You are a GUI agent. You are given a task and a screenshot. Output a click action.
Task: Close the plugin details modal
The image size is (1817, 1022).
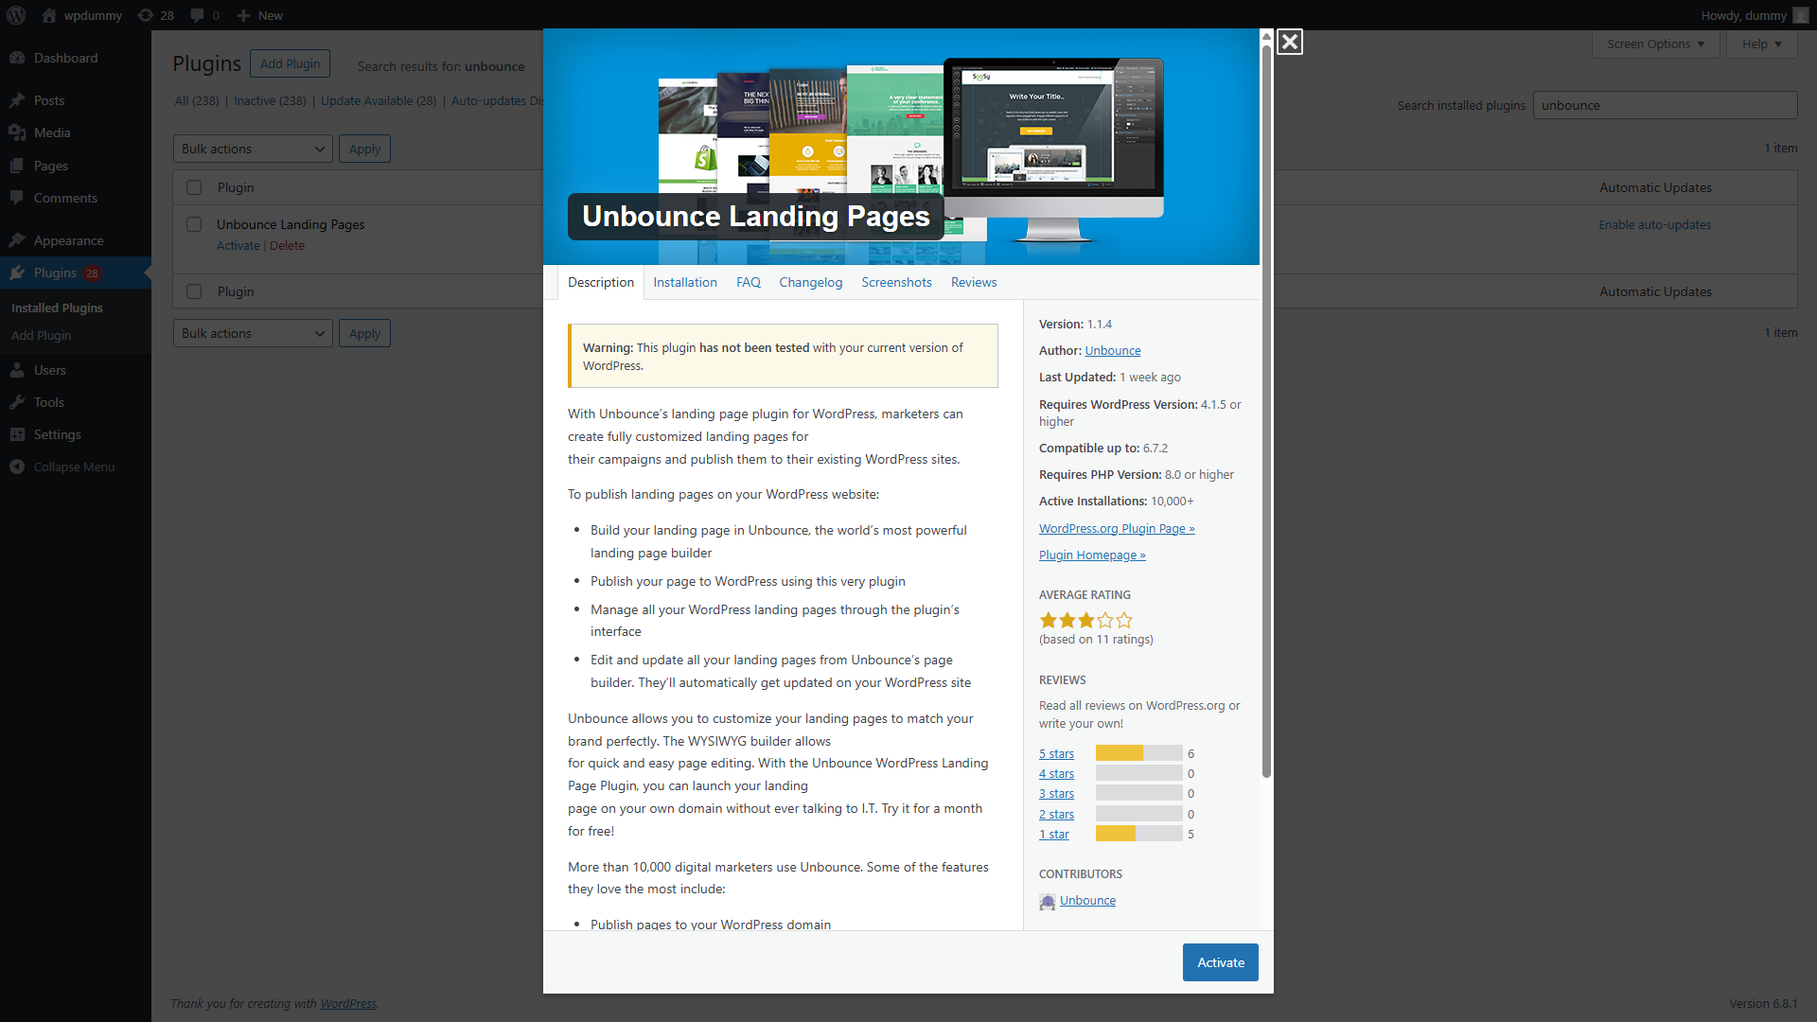coord(1289,42)
